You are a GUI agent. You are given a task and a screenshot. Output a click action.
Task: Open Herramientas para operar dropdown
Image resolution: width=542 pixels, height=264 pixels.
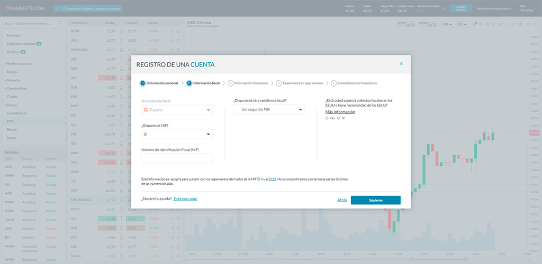495,8
